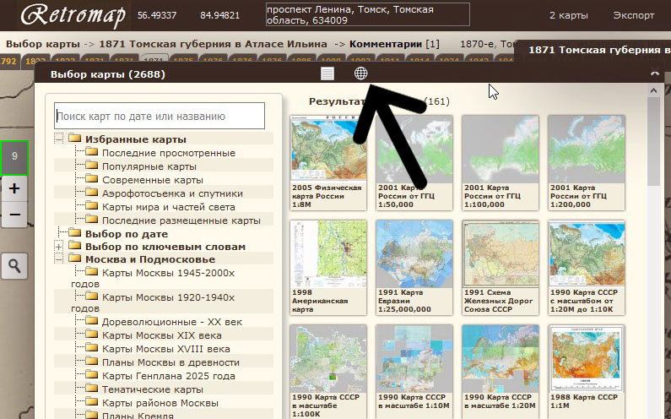Select the 1792 year tab
Viewport: 671px width, 419px height.
[8, 61]
